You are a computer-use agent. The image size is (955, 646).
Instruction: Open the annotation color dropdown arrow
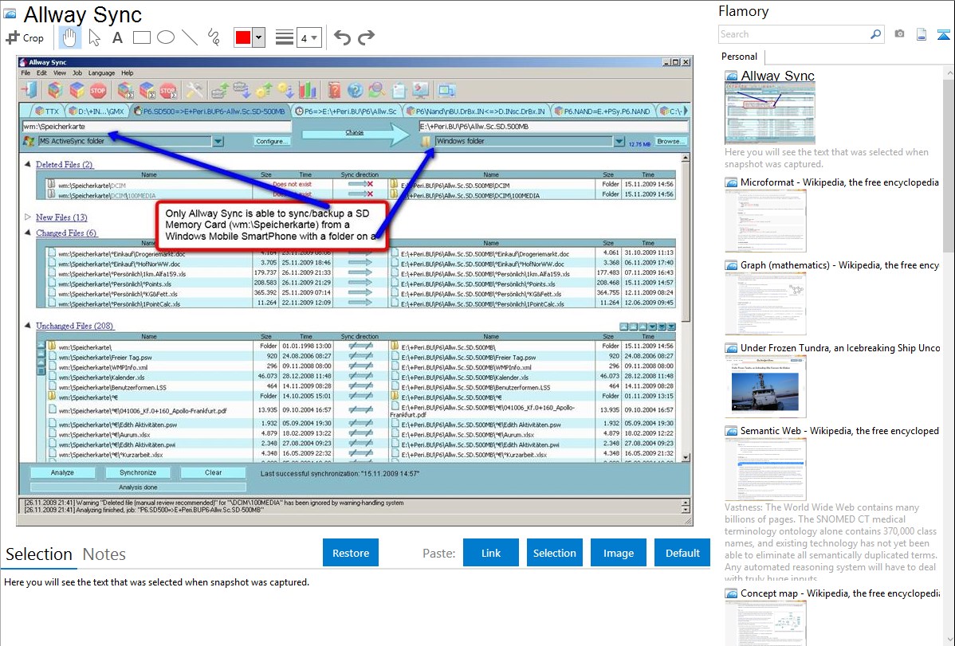(x=259, y=37)
